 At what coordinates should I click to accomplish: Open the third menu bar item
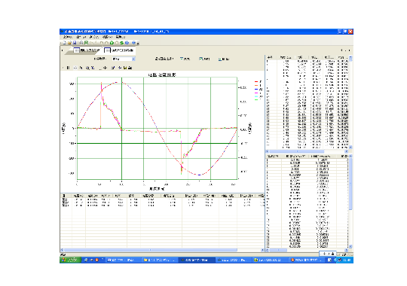pyautogui.click(x=94, y=37)
